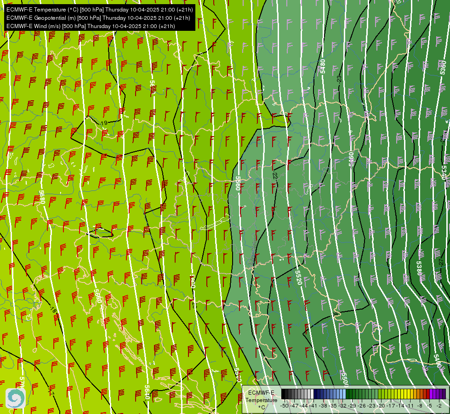Click the 5680 geopotential contour label
This screenshot has width=450, height=414.
[x=42, y=197]
